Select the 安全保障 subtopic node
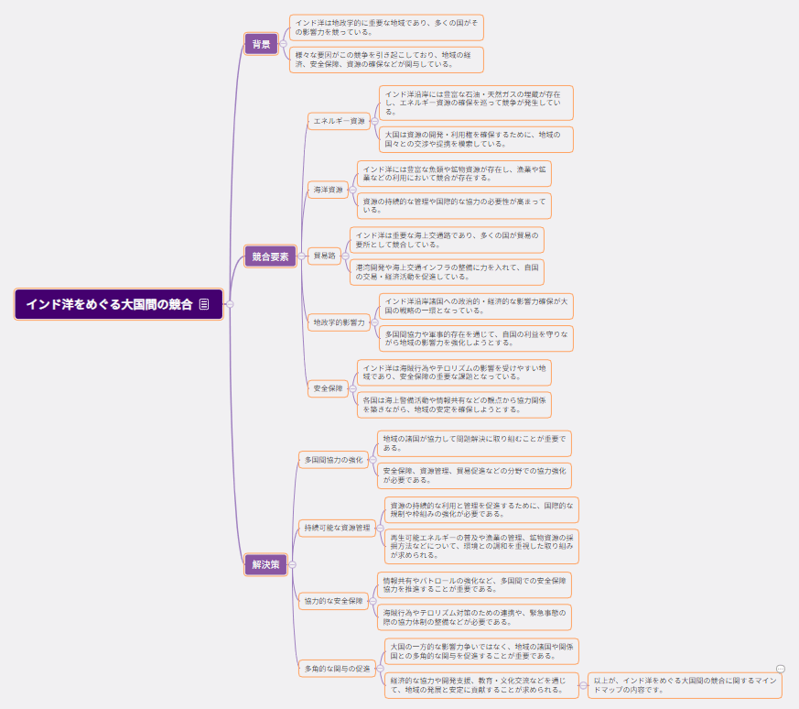Viewport: 799px width, 709px height. [x=328, y=388]
